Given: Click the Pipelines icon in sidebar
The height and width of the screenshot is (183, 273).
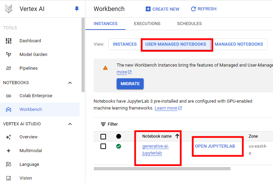Looking at the screenshot, I should [x=9, y=68].
